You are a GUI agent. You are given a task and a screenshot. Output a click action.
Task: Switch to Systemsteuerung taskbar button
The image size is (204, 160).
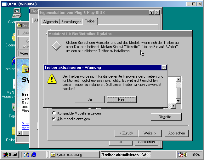coord(74,155)
